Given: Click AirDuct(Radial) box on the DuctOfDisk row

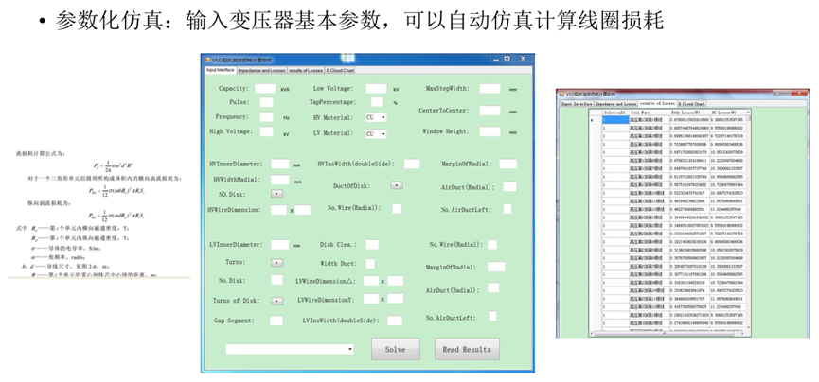Looking at the screenshot, I should click(x=509, y=186).
